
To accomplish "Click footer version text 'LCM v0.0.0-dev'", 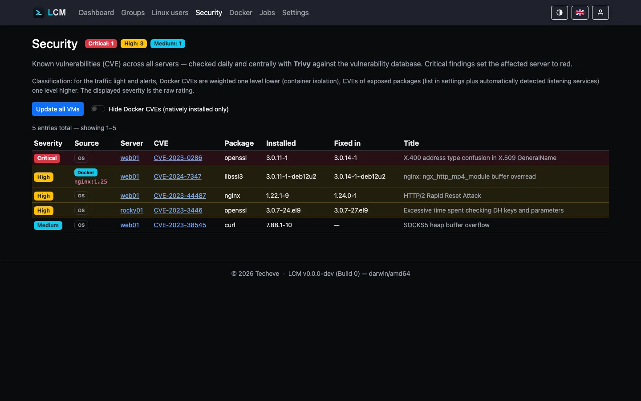I will point(311,274).
